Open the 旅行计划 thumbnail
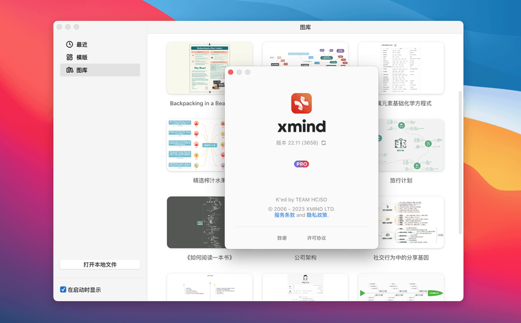The image size is (521, 323). pos(411,145)
